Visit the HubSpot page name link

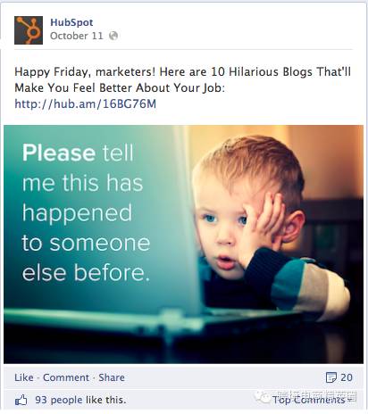coord(71,22)
